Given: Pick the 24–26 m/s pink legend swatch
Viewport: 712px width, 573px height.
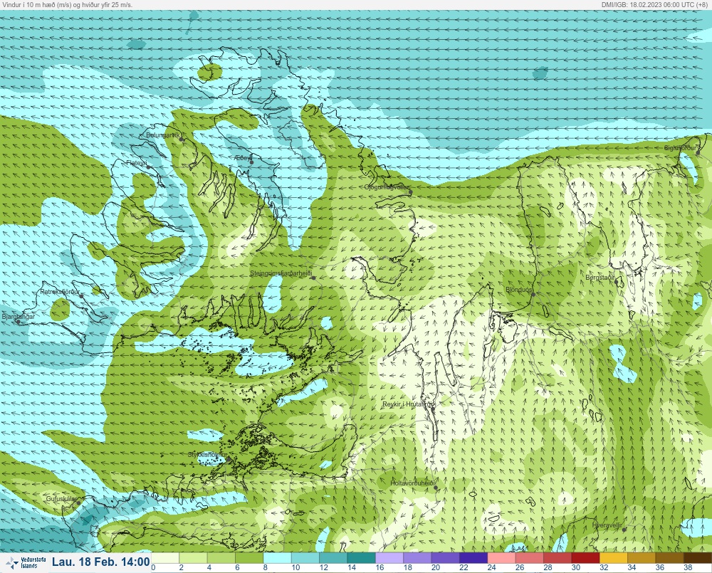Looking at the screenshot, I should click(x=502, y=558).
